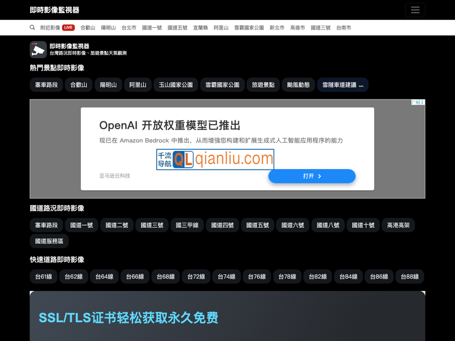Click the red LIVE badge next to 附近影像
This screenshot has width=455, height=341.
(67, 27)
